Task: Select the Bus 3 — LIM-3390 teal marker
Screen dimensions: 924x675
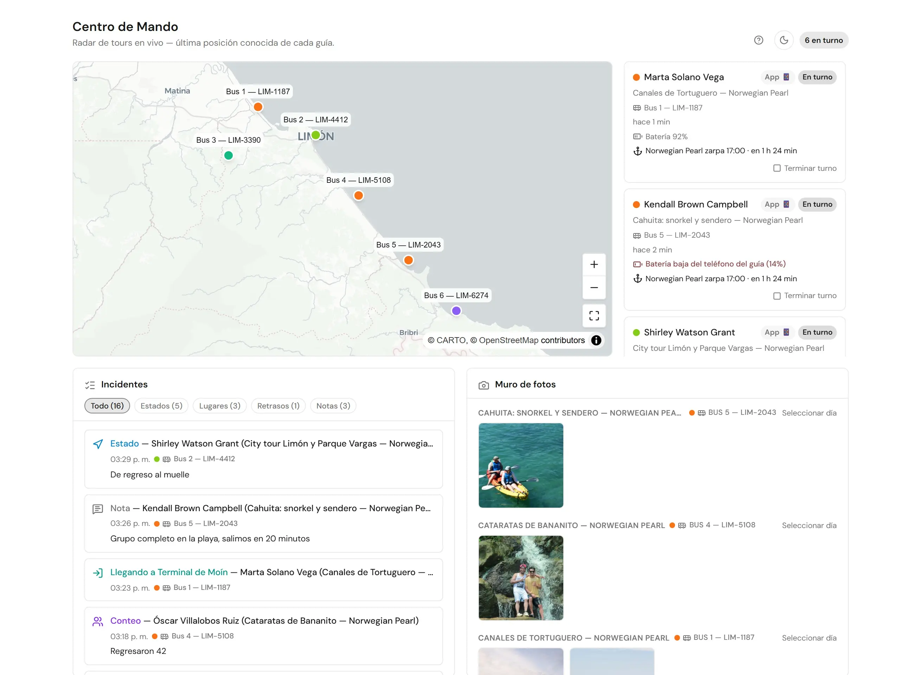Action: pyautogui.click(x=229, y=155)
